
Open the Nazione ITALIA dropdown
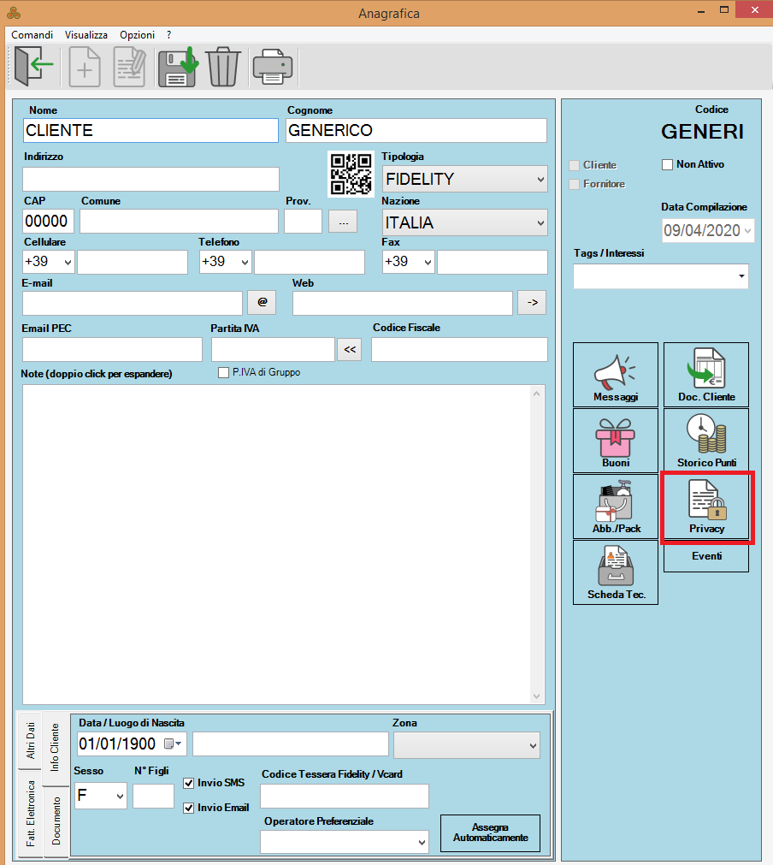tap(463, 223)
